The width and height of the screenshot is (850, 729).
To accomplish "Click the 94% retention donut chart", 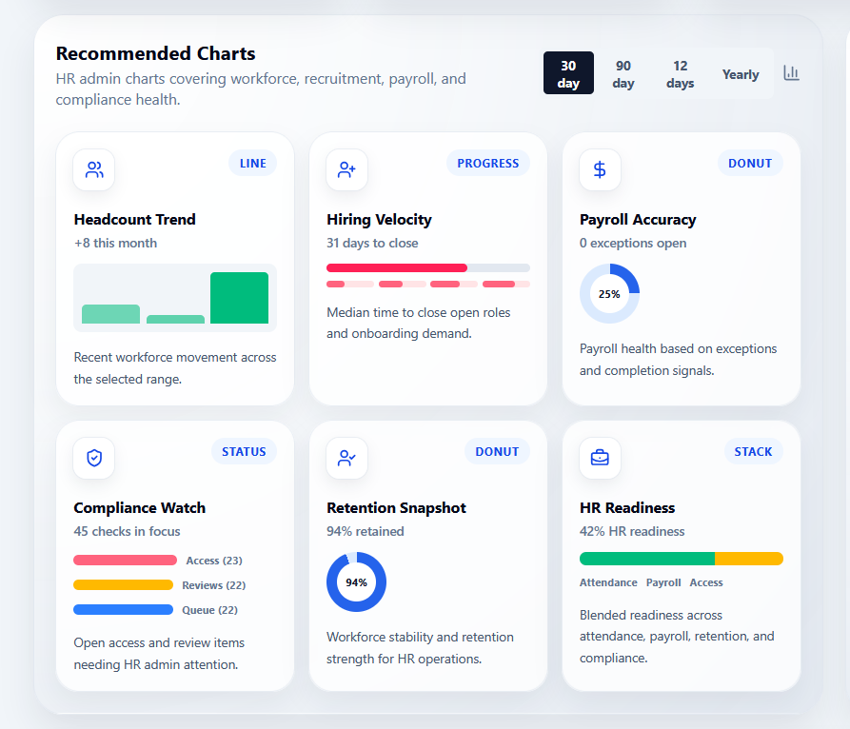I will 356,582.
